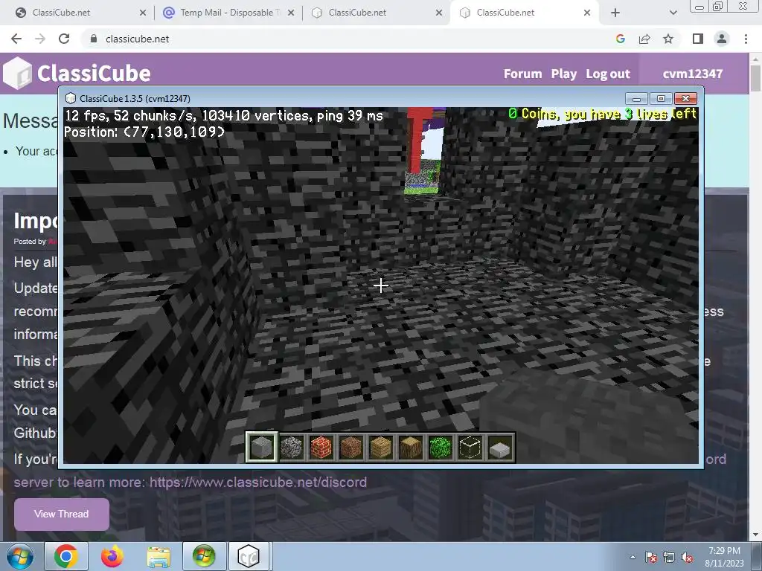Viewport: 762px width, 571px height.
Task: Click the muted volume tray icon
Action: 687,558
